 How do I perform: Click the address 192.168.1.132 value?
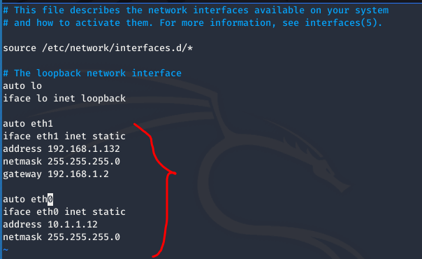click(84, 149)
